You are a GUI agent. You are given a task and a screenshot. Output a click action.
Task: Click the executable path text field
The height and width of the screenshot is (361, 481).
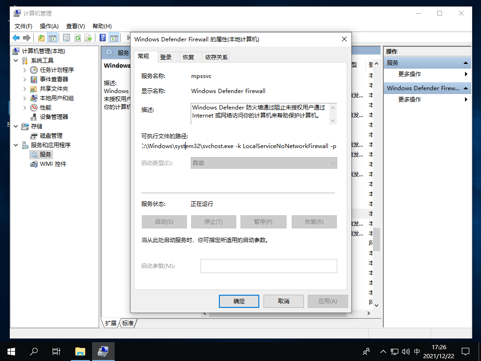point(239,146)
